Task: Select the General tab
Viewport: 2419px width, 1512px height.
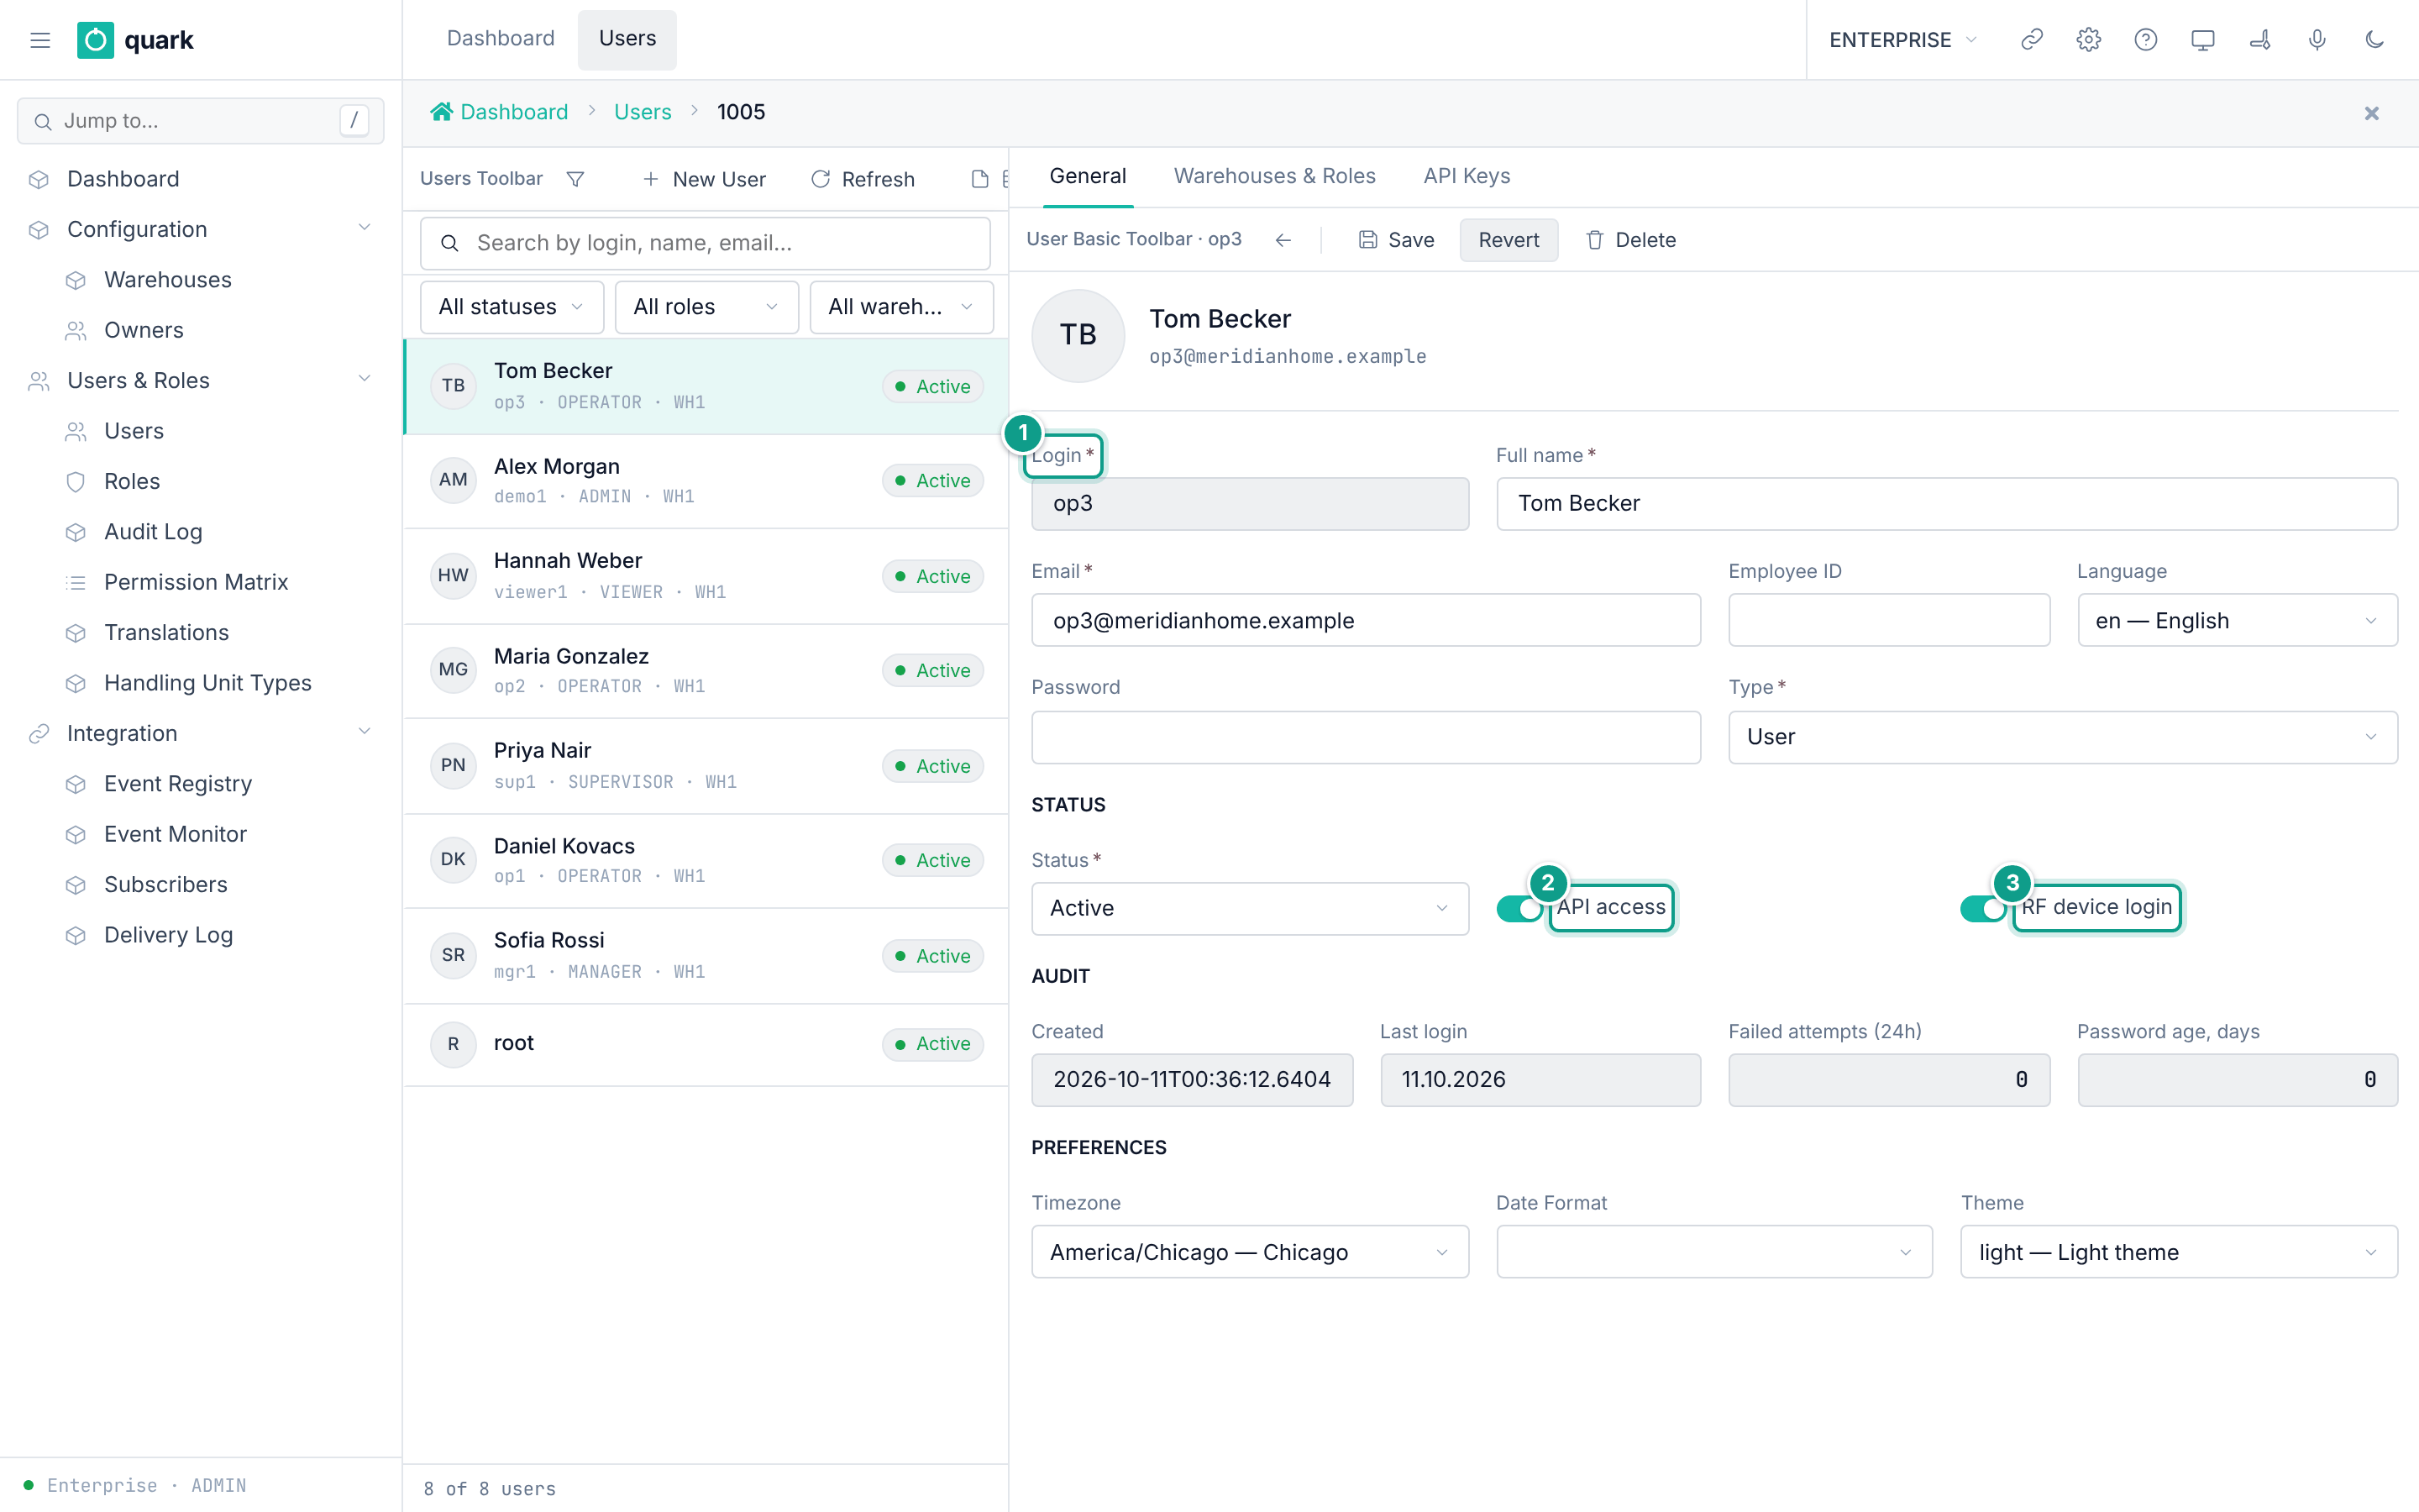Action: click(1088, 176)
